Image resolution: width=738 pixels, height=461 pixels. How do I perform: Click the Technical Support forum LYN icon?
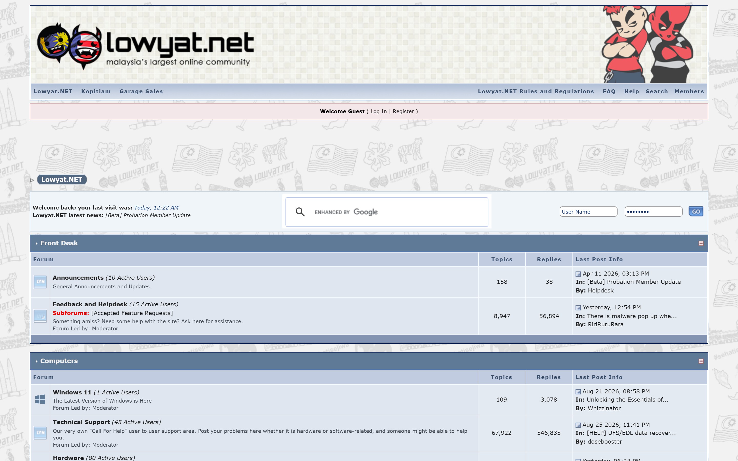pyautogui.click(x=40, y=433)
